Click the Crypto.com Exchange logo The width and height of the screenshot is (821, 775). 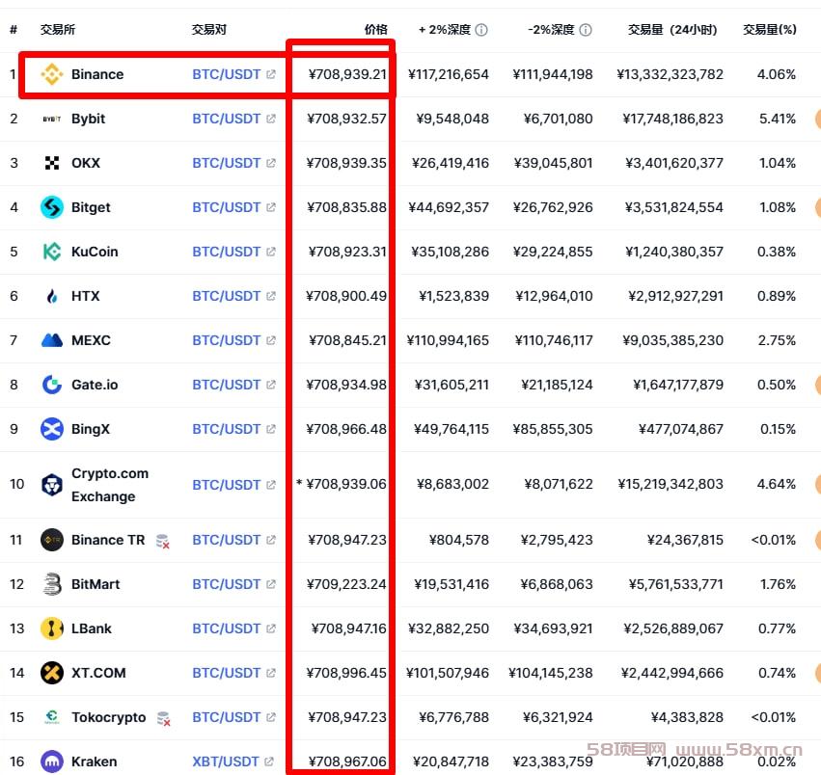pyautogui.click(x=52, y=485)
